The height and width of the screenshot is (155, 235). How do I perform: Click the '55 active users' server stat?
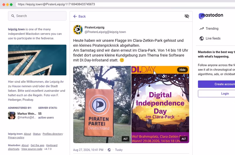pos(46,115)
